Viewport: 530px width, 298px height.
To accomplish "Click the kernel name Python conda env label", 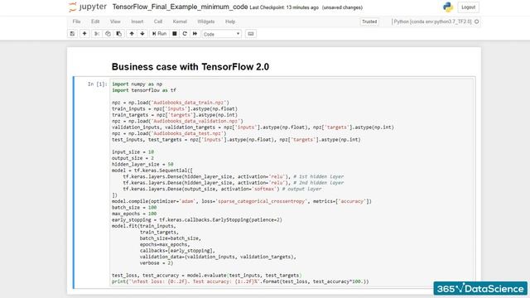I will [432, 22].
